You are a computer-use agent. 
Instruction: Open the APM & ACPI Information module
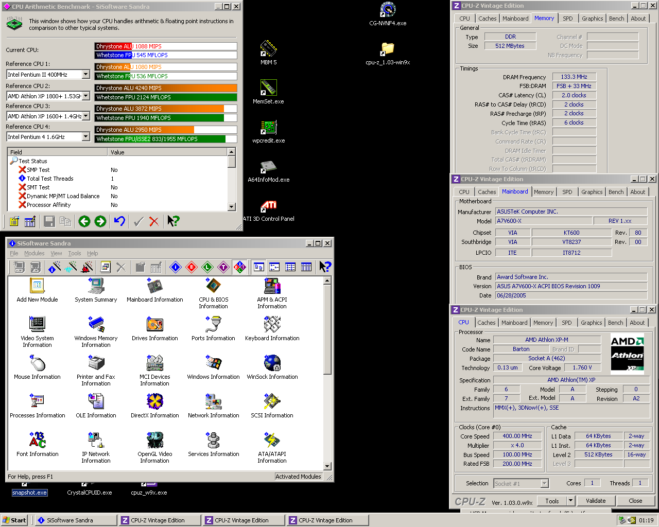point(272,293)
